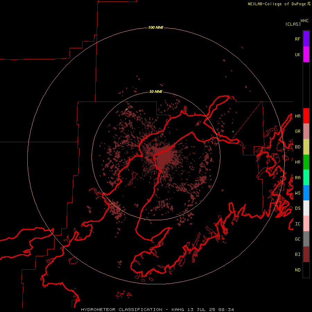Image resolution: width=312 pixels, height=312 pixels.
Task: Click the GC legend label
Action: point(297,239)
